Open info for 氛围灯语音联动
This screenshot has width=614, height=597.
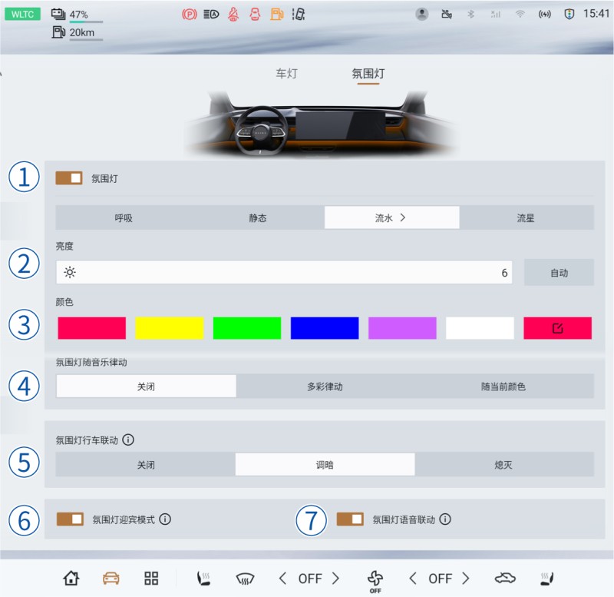point(445,519)
